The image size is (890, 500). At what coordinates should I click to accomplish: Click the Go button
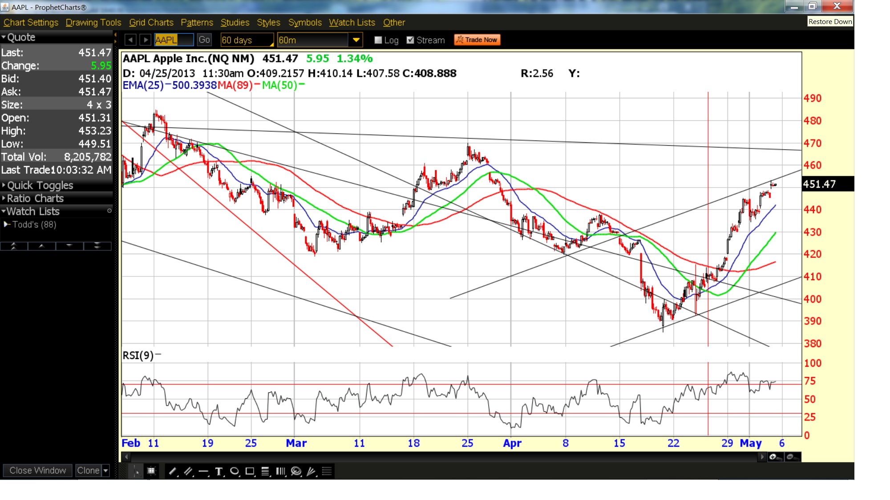coord(204,40)
